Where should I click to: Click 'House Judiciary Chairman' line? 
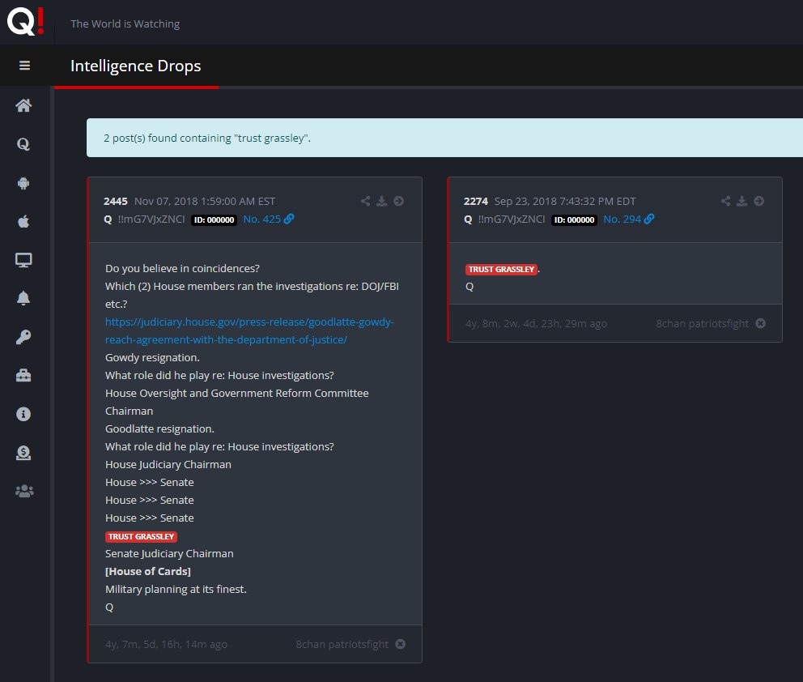(x=168, y=464)
